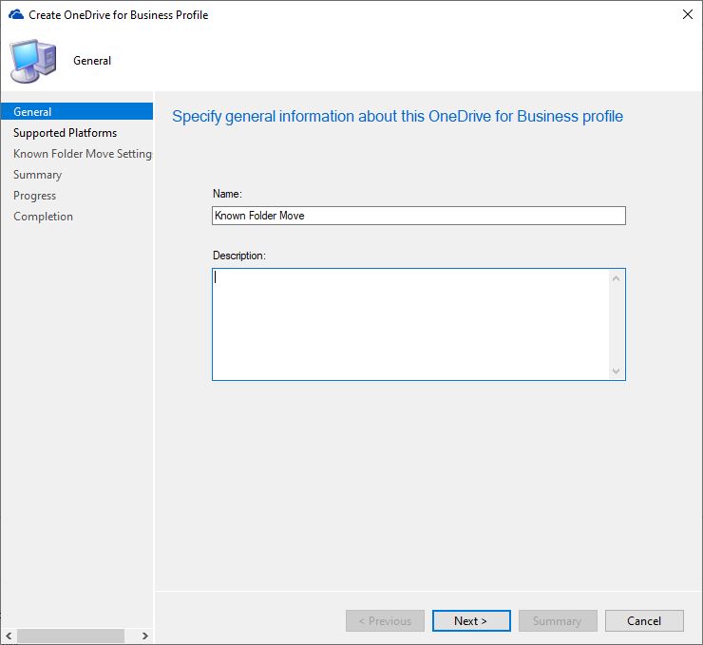Click the computer wizard icon beside General
This screenshot has width=703, height=645.
click(33, 61)
